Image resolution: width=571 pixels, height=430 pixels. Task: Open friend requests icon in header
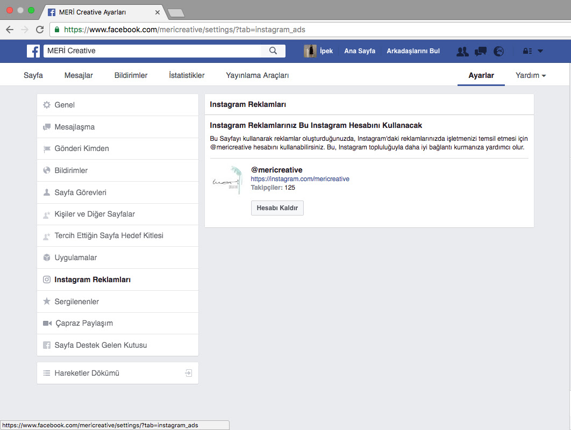462,52
